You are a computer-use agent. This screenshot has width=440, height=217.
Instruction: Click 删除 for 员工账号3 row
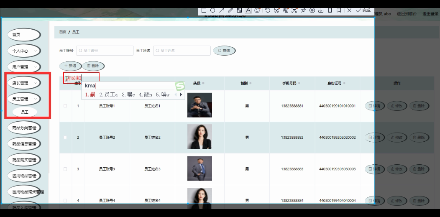419,169
